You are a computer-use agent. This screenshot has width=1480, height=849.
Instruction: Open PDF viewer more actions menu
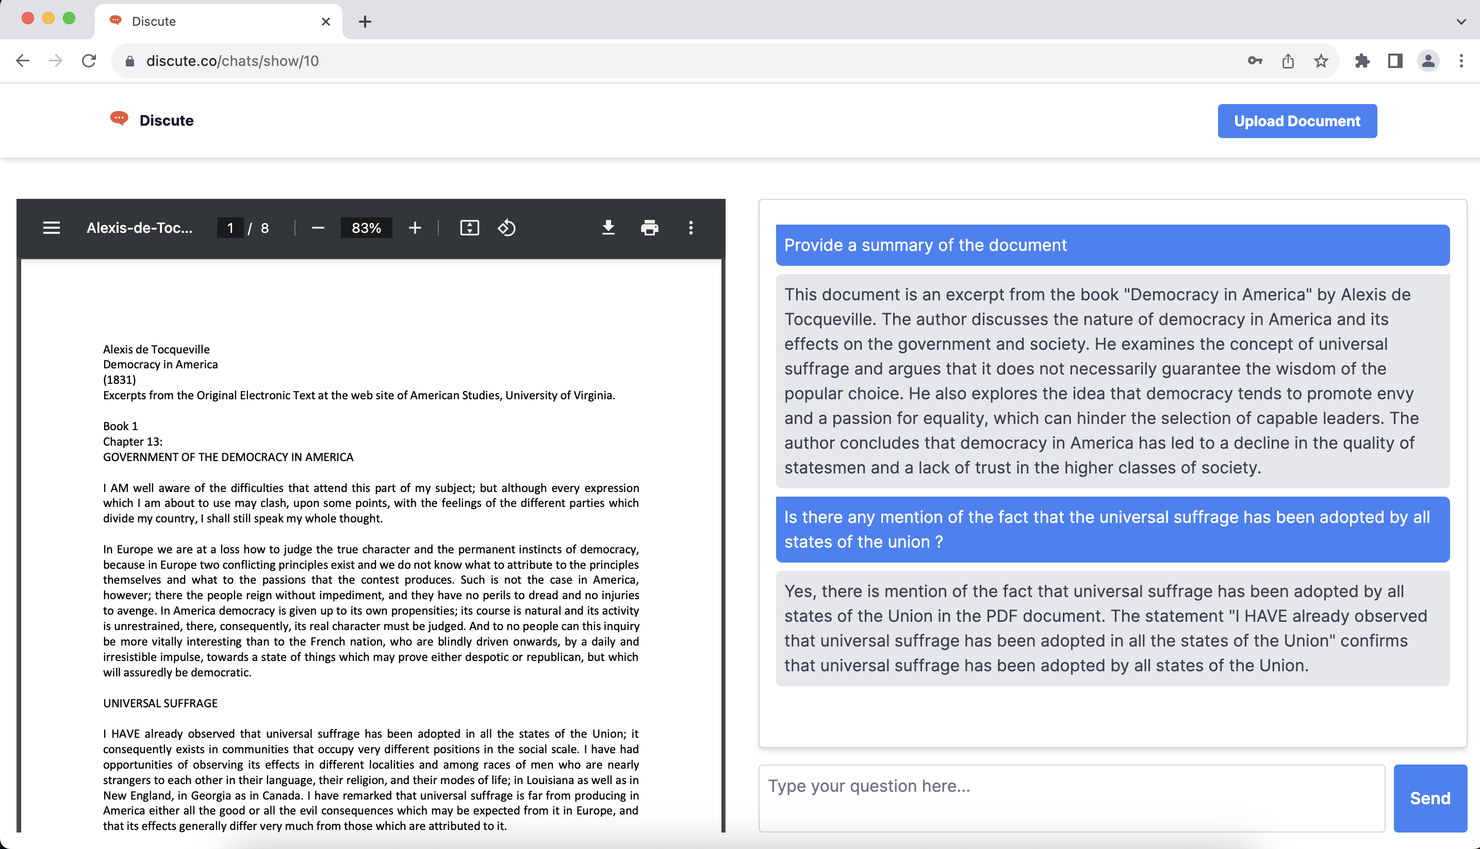[690, 228]
